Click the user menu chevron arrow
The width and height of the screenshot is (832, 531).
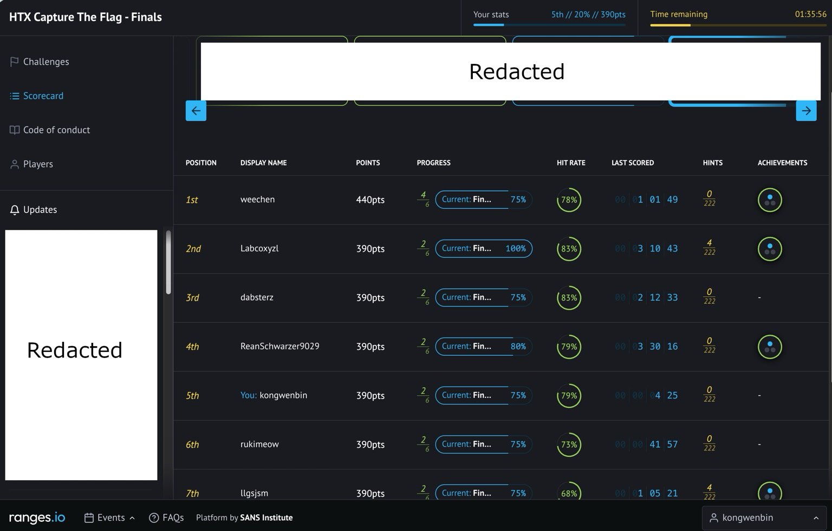(816, 518)
